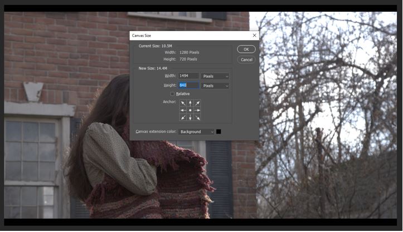Set anchor to bottom-center down arrow
This screenshot has height=232, width=403.
[190, 117]
